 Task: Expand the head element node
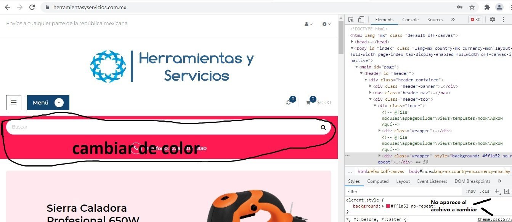pos(352,42)
